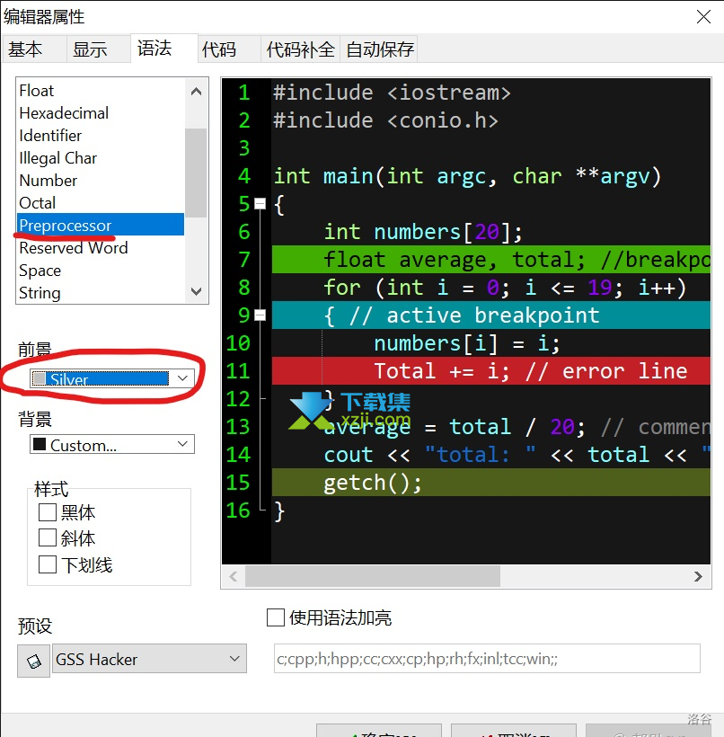Enable the 下划线 underline checkbox
Screen dimensions: 724x737
click(x=48, y=564)
